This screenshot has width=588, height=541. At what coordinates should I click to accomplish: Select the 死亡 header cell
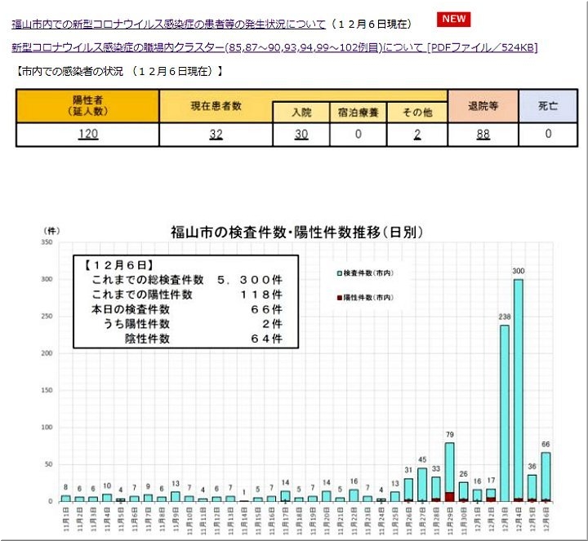point(547,106)
